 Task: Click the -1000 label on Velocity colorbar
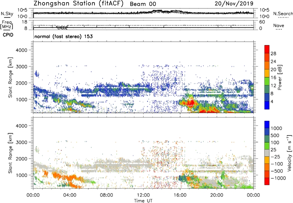278,178
